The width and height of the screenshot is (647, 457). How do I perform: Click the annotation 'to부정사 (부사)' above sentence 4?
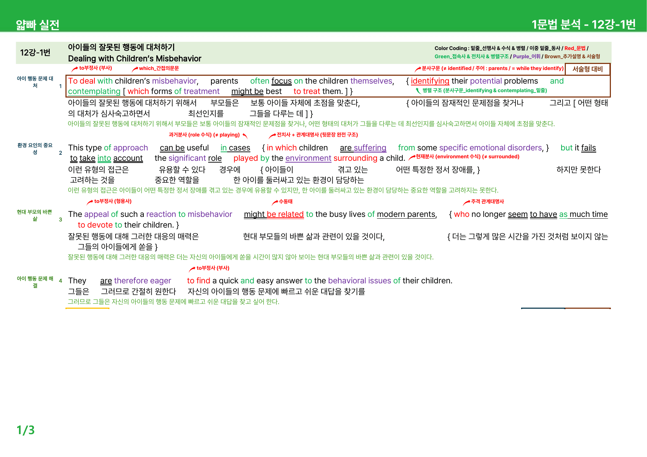tap(213, 268)
